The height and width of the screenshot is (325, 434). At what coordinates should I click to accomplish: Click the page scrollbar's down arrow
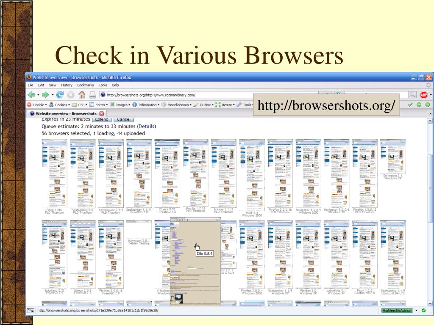(430, 304)
